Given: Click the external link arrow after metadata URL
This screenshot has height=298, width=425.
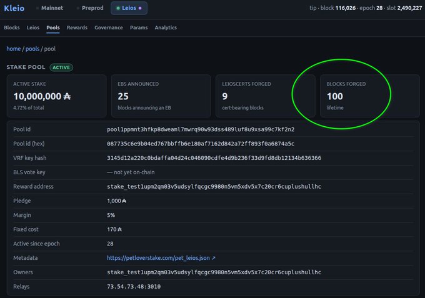Looking at the screenshot, I should pyautogui.click(x=214, y=258).
